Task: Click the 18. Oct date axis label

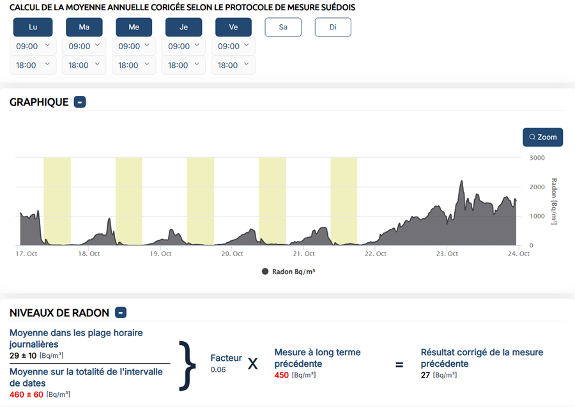Action: coord(89,254)
